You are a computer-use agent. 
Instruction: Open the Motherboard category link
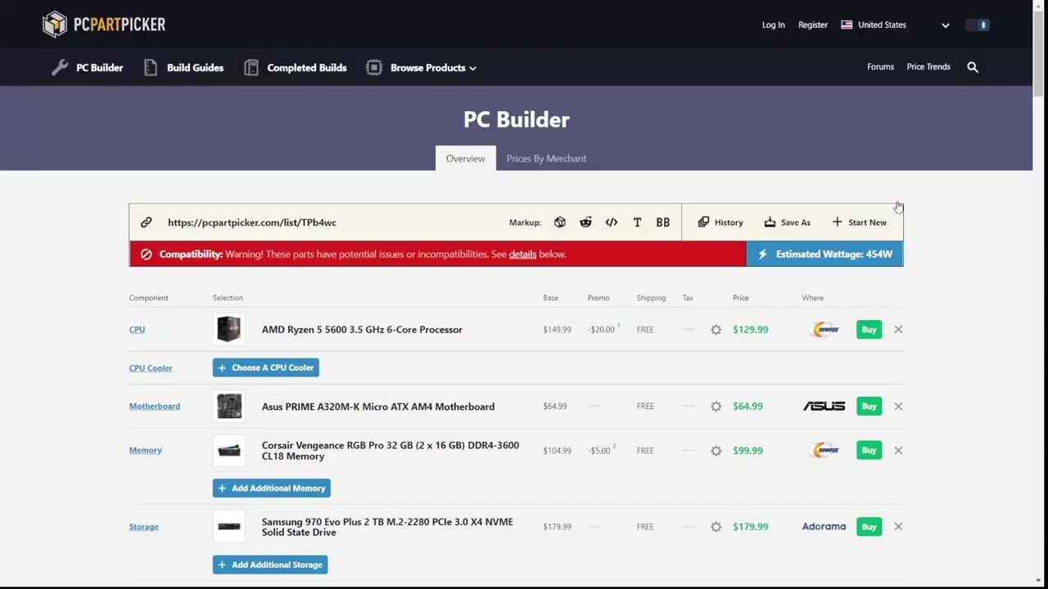coord(154,407)
